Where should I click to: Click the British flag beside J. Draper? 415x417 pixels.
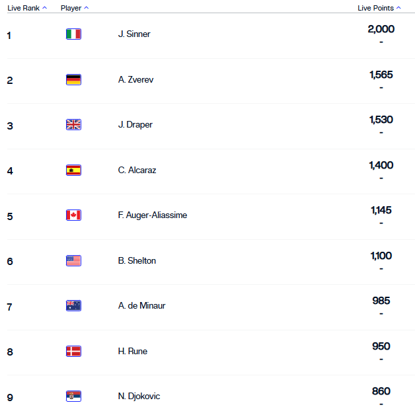[x=73, y=124]
